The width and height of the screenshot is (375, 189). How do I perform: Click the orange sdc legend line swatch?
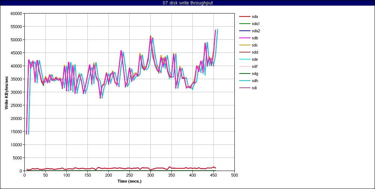pos(244,45)
